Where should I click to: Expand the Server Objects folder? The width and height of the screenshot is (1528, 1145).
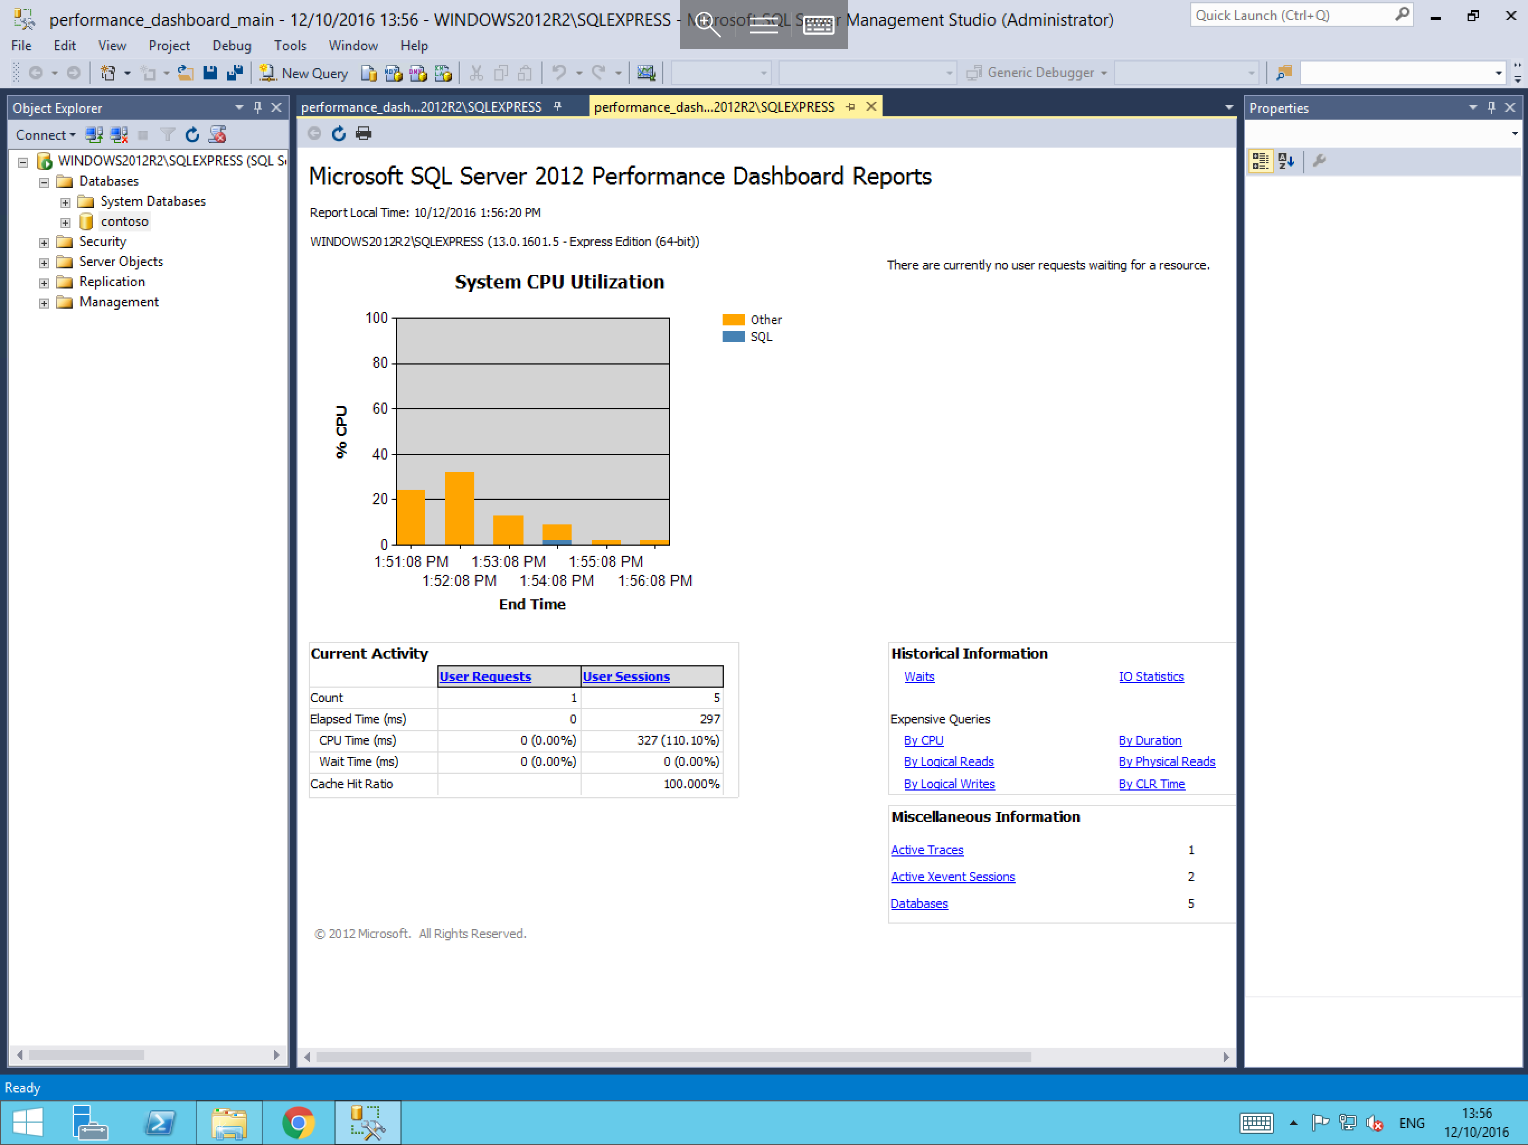pos(44,262)
